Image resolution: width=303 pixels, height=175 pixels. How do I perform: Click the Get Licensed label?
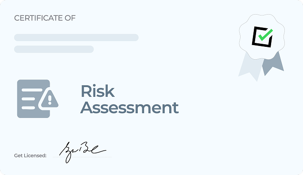coord(30,156)
